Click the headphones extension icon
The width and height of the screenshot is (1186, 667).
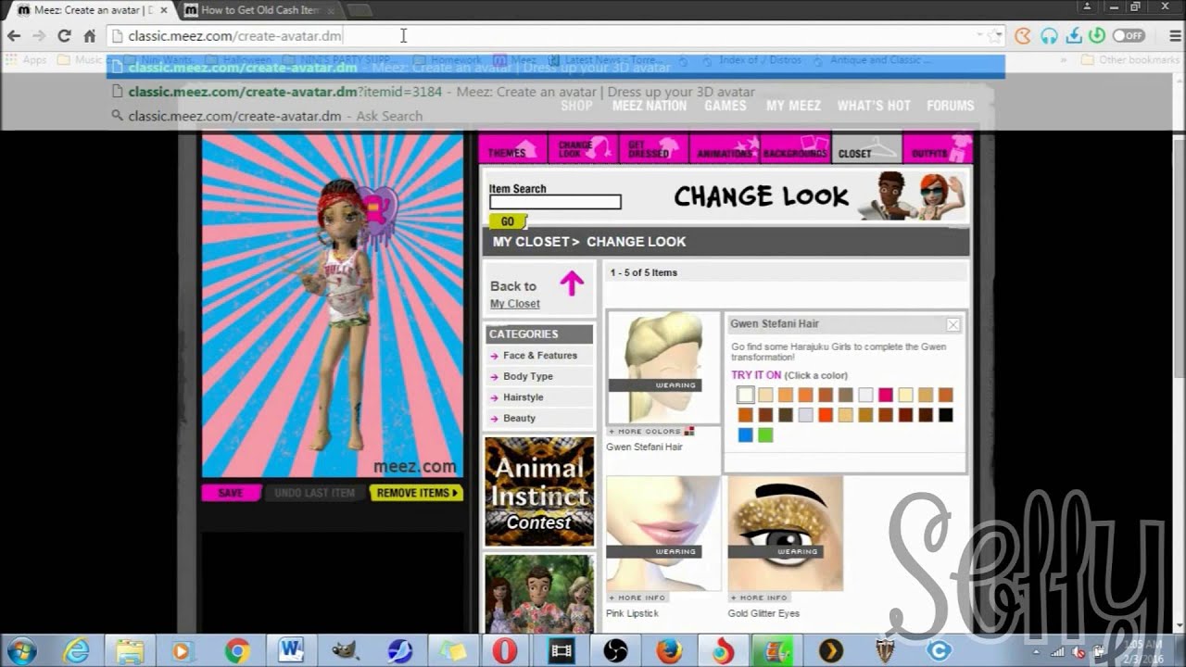1048,36
